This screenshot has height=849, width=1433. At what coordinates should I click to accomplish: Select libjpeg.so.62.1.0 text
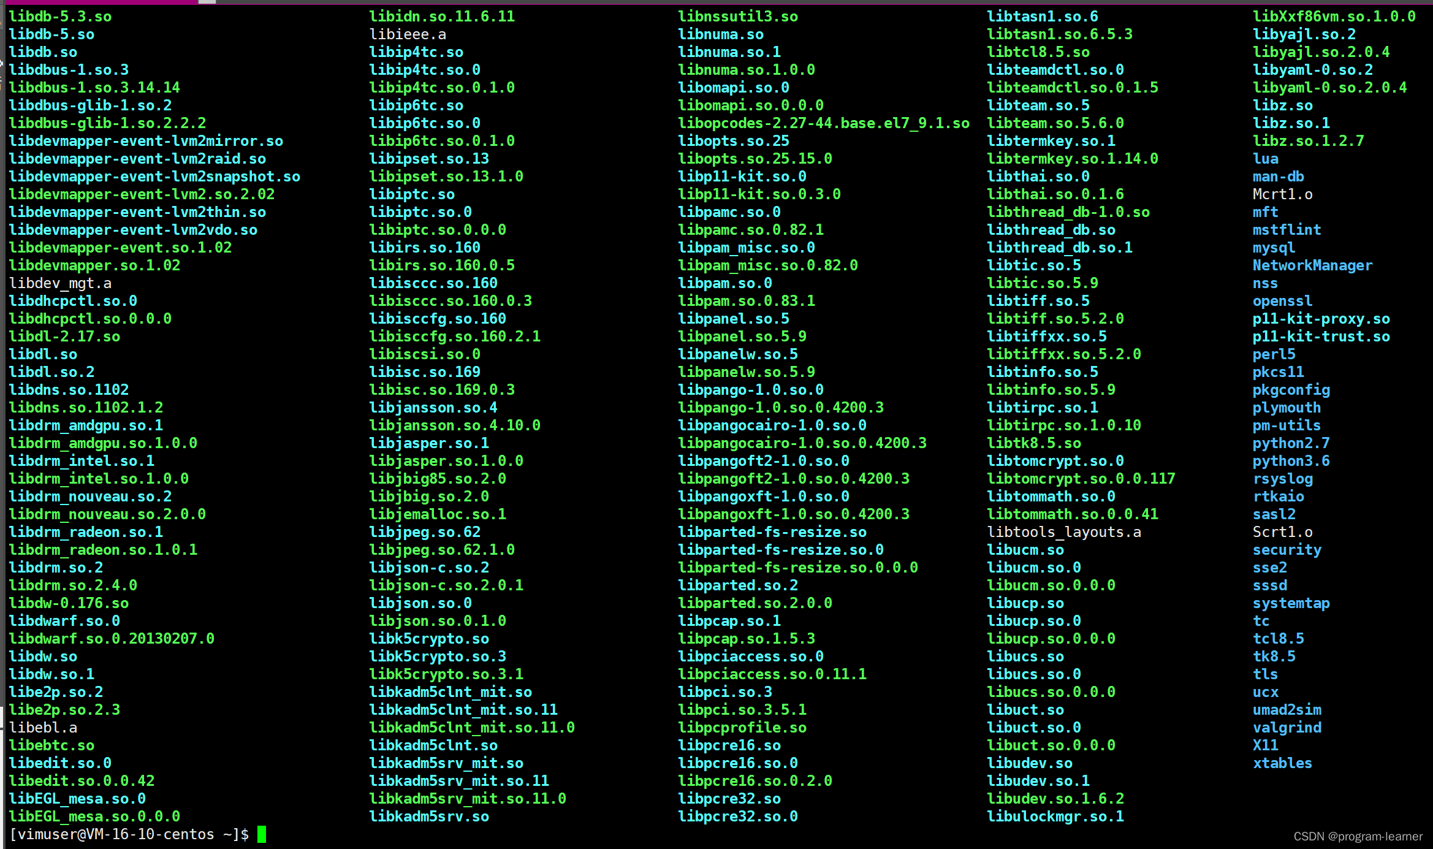pyautogui.click(x=442, y=550)
